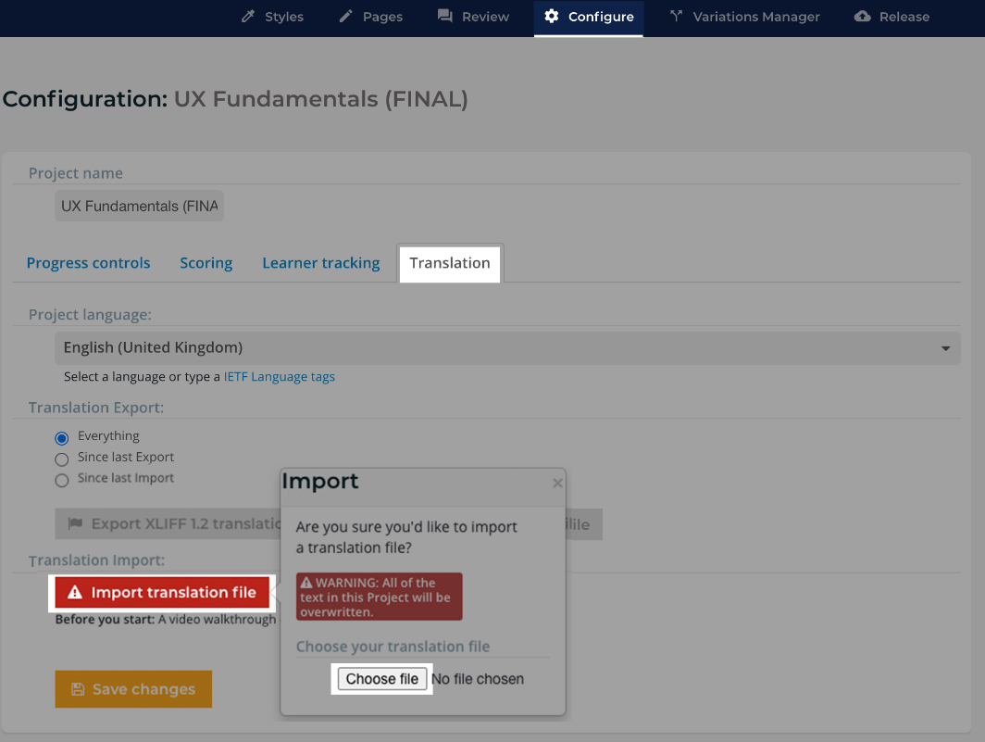The image size is (985, 742).
Task: Click the Variations Manager branch icon
Action: pos(676,17)
